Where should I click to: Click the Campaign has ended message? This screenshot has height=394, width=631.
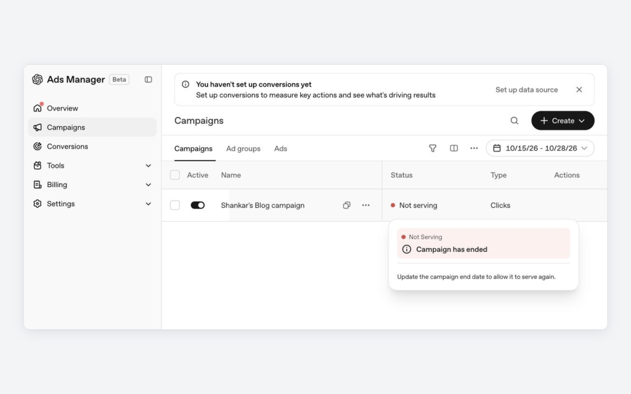click(452, 249)
